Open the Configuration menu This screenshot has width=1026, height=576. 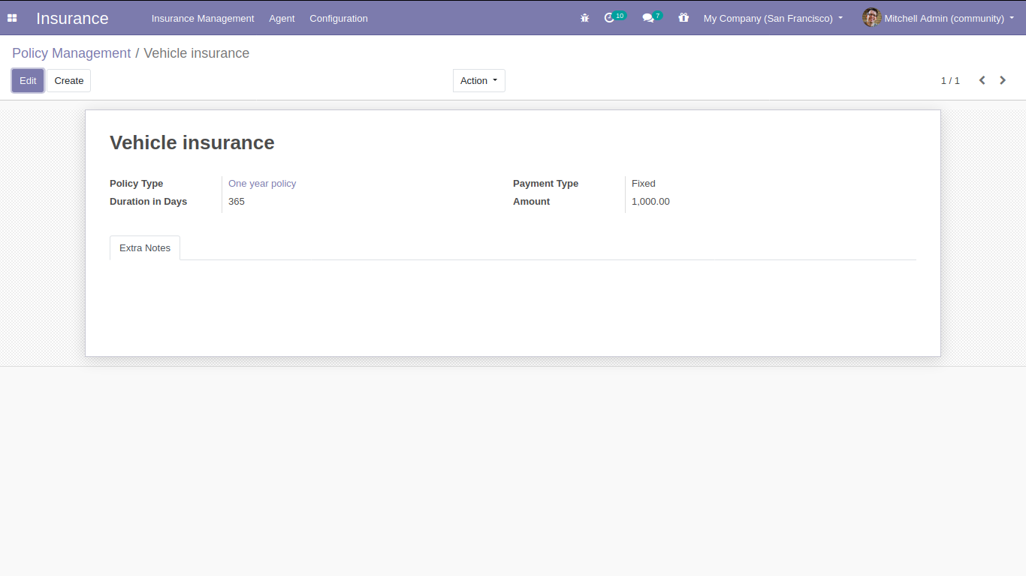[339, 18]
